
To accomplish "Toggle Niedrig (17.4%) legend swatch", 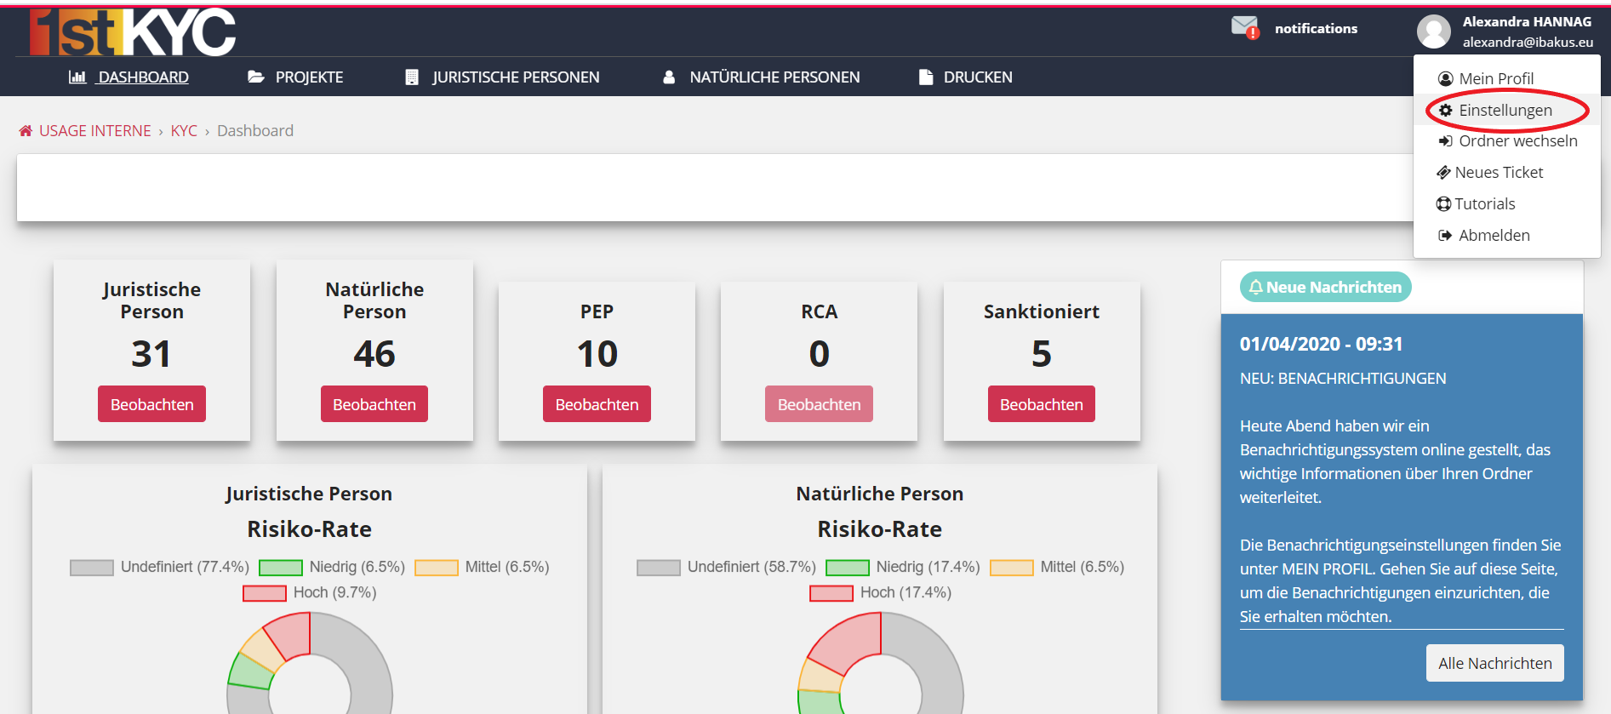I will pyautogui.click(x=848, y=568).
